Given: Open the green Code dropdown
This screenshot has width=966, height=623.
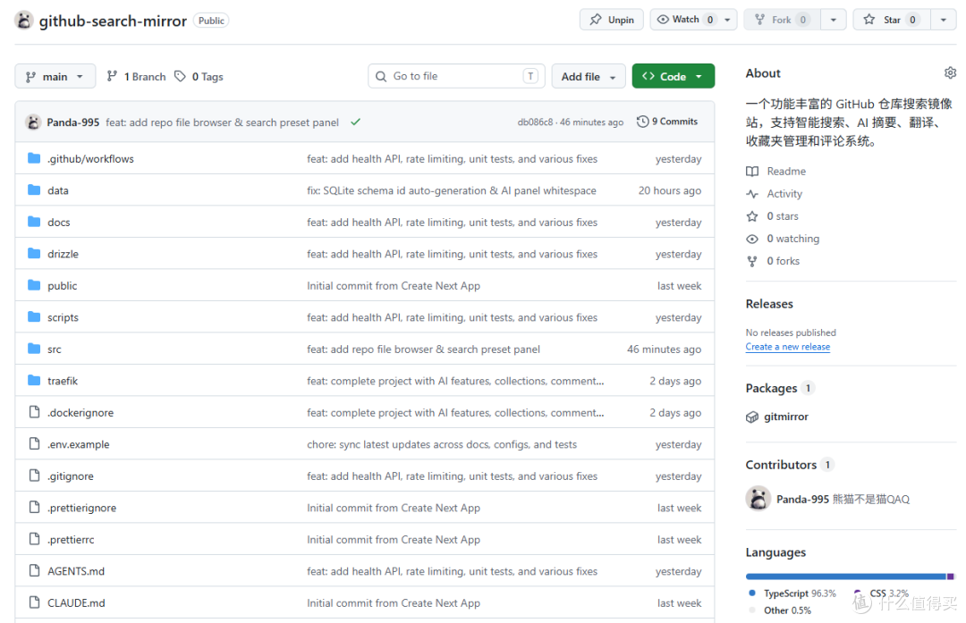Looking at the screenshot, I should [673, 76].
